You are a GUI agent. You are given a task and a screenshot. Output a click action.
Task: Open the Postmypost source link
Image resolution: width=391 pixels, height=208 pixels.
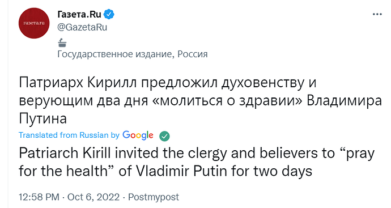[x=154, y=197]
